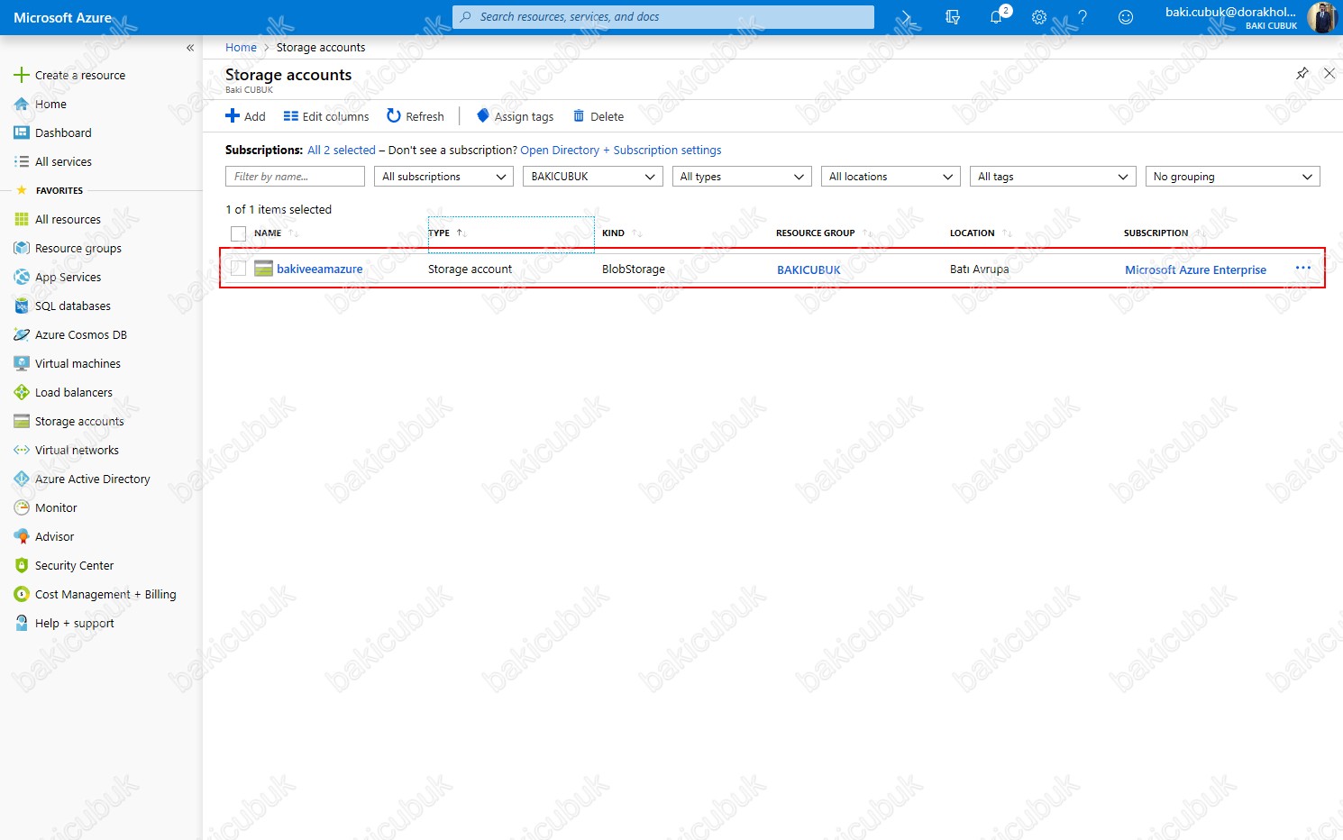Click Delete toolbar button

coord(598,116)
